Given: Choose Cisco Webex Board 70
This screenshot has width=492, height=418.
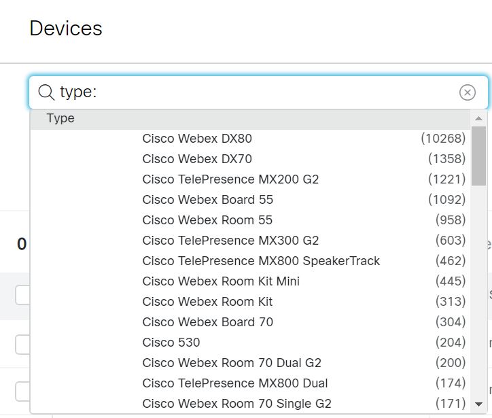Looking at the screenshot, I should (250, 322).
